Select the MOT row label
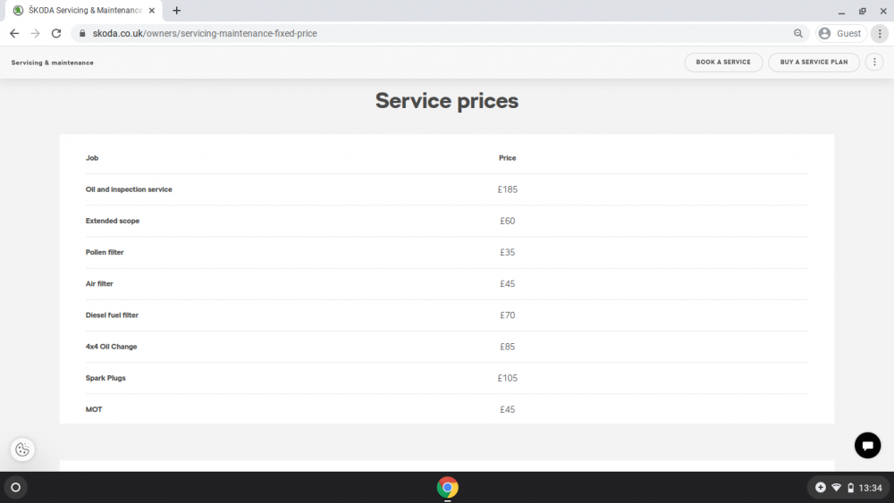Image resolution: width=894 pixels, height=503 pixels. tap(94, 409)
